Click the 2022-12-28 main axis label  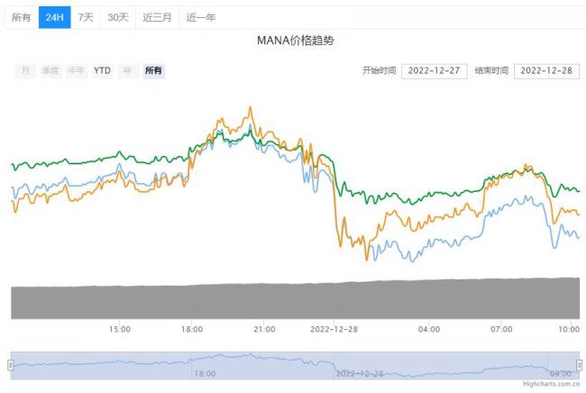tap(334, 329)
